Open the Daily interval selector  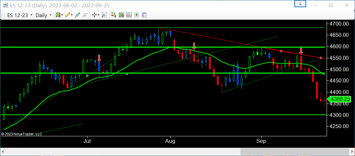pyautogui.click(x=44, y=15)
